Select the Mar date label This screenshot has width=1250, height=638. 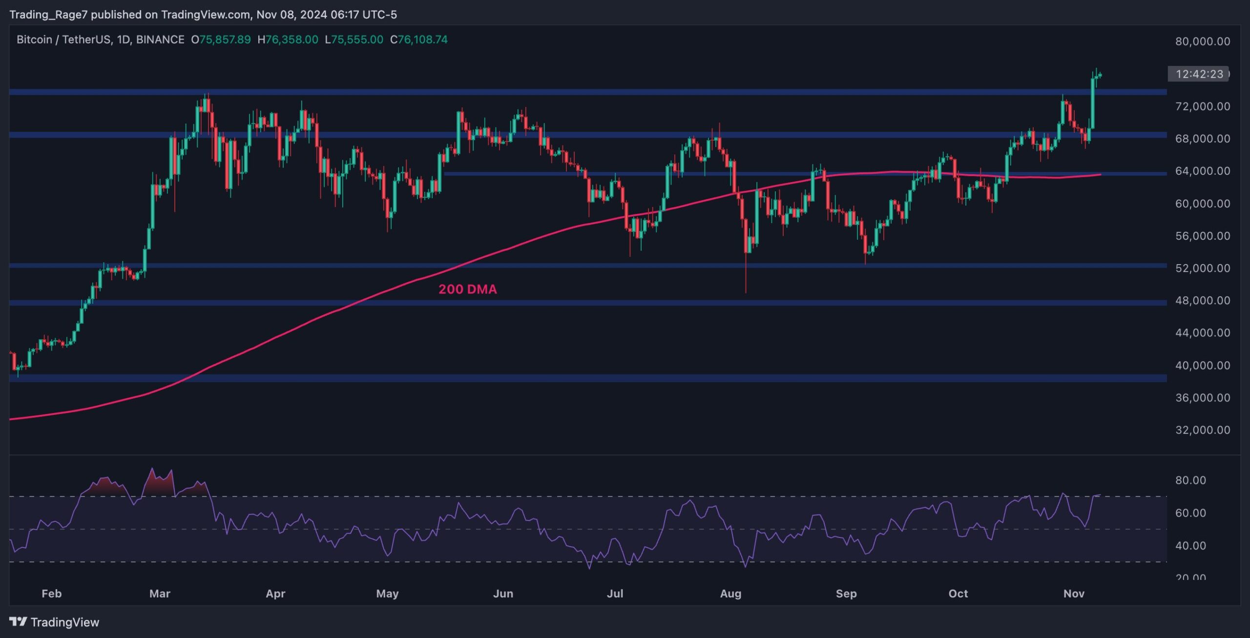(x=160, y=594)
